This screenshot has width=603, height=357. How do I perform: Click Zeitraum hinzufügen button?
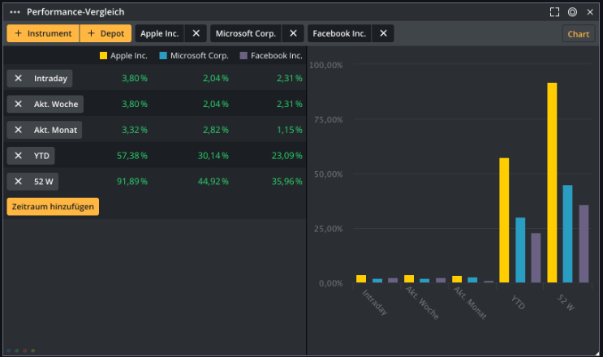tap(53, 207)
